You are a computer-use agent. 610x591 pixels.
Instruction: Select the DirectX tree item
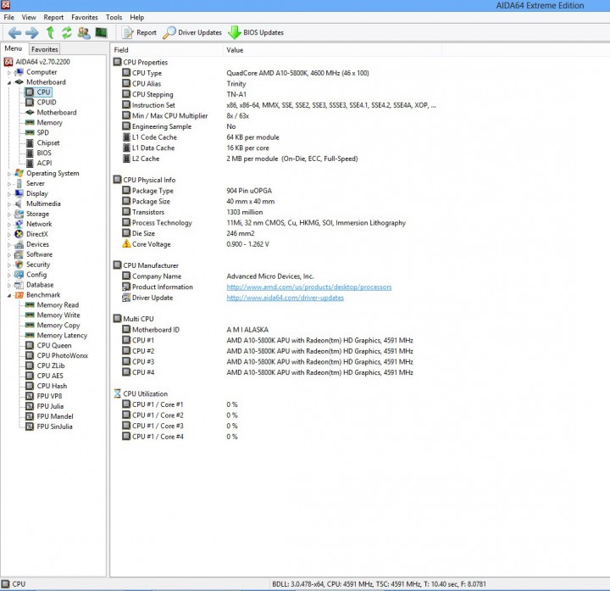[31, 234]
